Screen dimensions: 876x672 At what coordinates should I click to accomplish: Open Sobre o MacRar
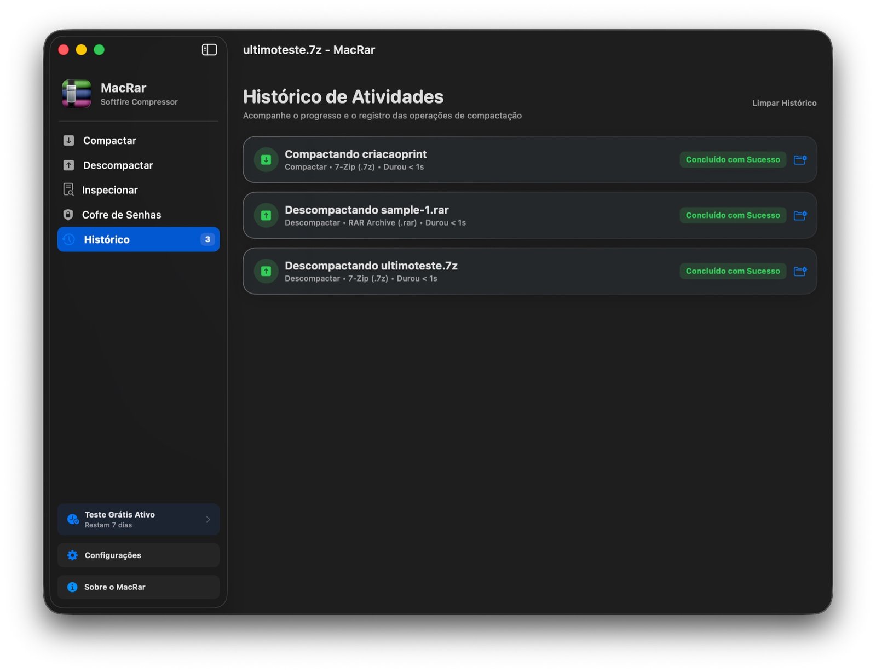[x=139, y=587]
